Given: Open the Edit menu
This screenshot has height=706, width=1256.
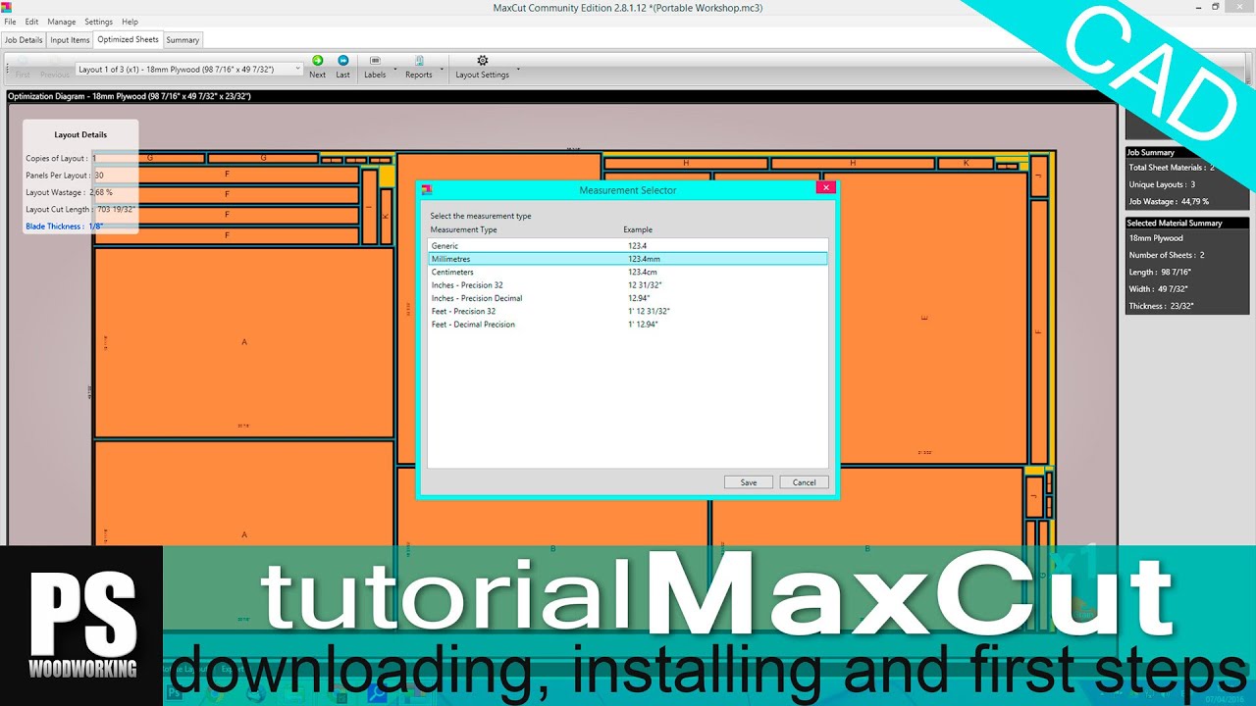Looking at the screenshot, I should click(31, 22).
